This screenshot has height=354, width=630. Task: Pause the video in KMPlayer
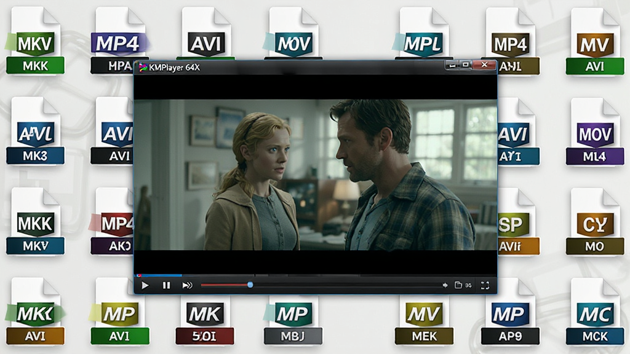pos(166,285)
